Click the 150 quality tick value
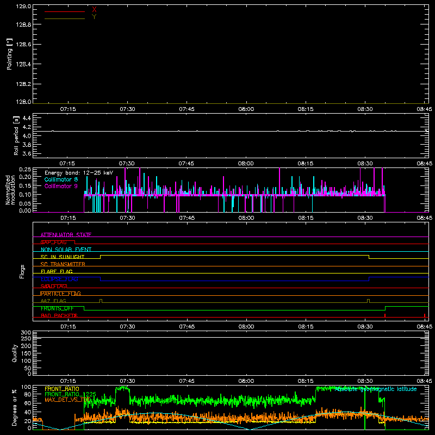Screen dimensions: 435x435 coord(26,353)
